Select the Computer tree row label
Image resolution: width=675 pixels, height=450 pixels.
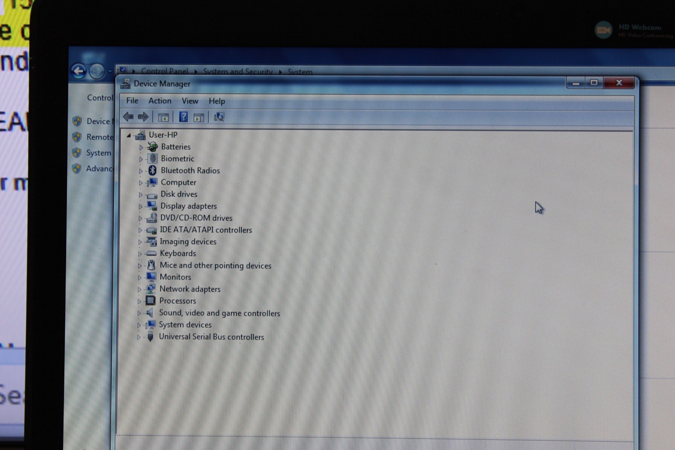(178, 182)
